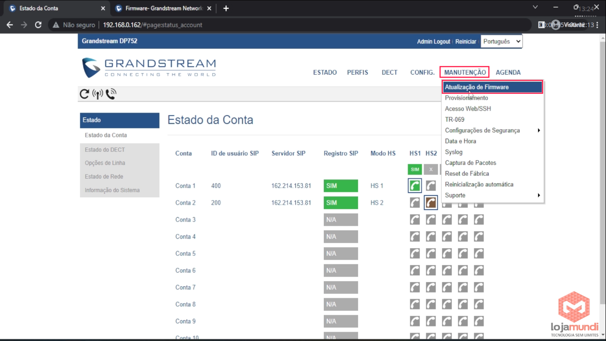Viewport: 606px width, 341px height.
Task: Click the browser address bar URL
Action: point(153,25)
